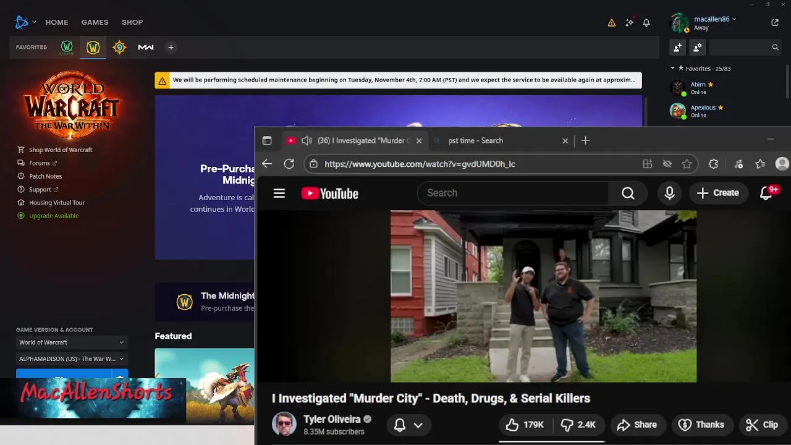Image resolution: width=791 pixels, height=445 pixels.
Task: Open the media control music icon in Edge
Action: coord(738,164)
